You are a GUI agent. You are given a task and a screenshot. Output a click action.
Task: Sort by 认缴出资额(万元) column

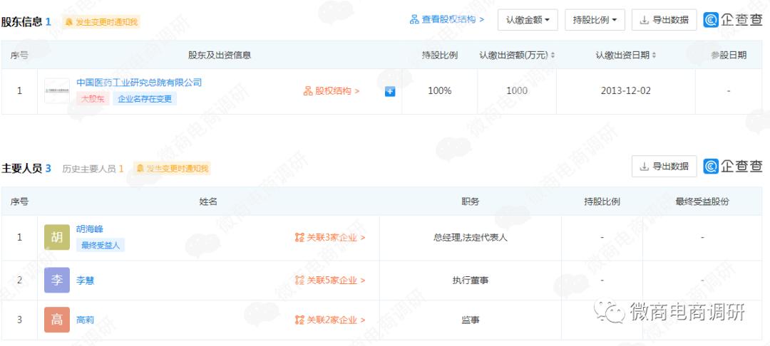point(517,56)
